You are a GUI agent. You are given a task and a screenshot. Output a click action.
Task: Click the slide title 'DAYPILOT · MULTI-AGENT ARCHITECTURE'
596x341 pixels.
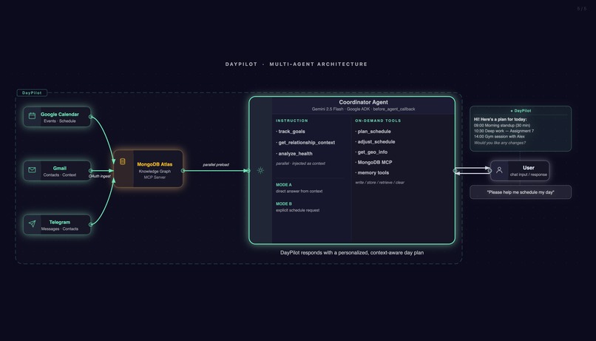(x=297, y=64)
